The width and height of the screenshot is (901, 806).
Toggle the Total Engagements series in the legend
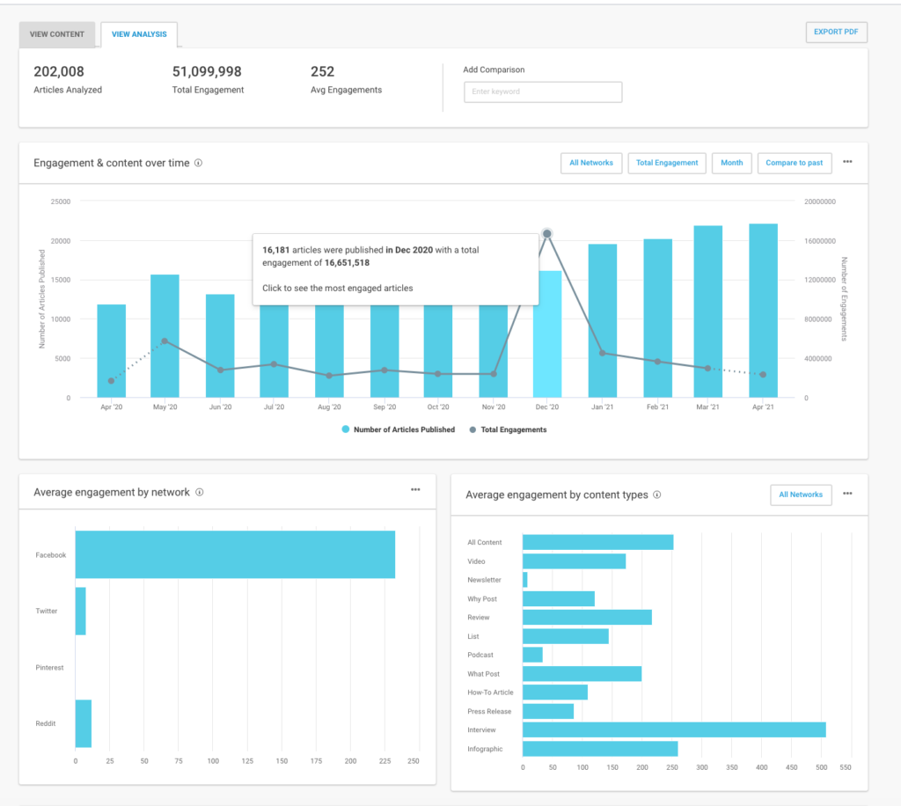513,429
